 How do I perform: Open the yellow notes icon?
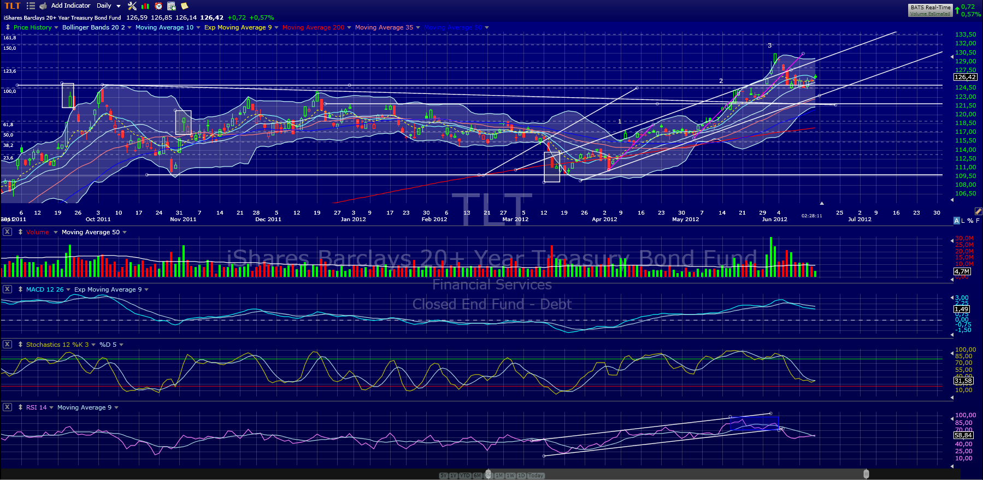(x=185, y=6)
